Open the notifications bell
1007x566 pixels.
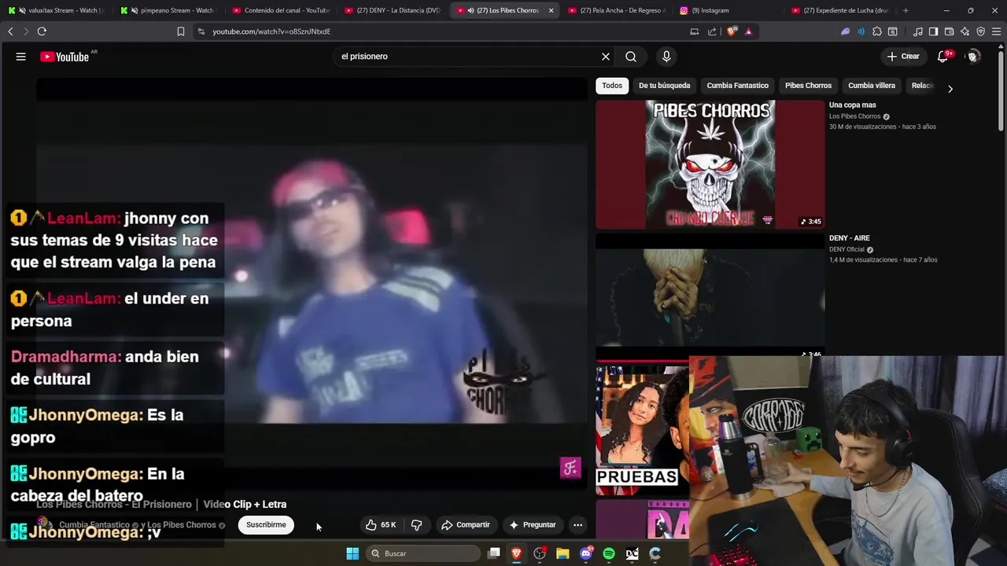tap(943, 57)
